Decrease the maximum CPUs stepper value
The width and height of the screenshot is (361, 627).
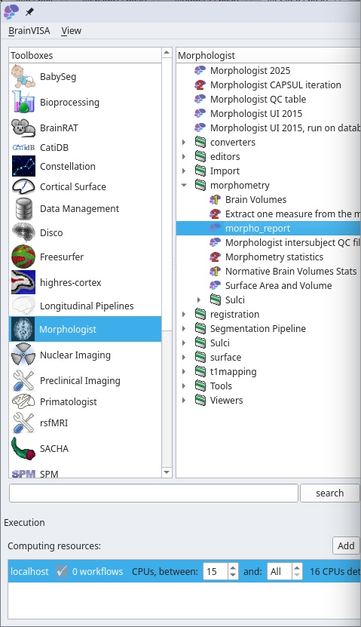click(x=297, y=575)
